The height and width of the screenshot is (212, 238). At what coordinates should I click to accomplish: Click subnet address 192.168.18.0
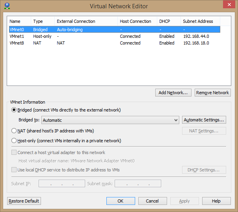coord(196,43)
